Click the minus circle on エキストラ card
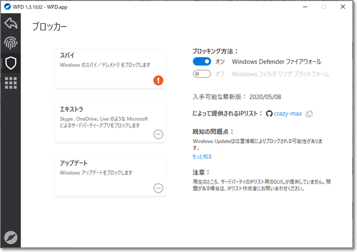The height and width of the screenshot is (252, 357). coord(158,134)
